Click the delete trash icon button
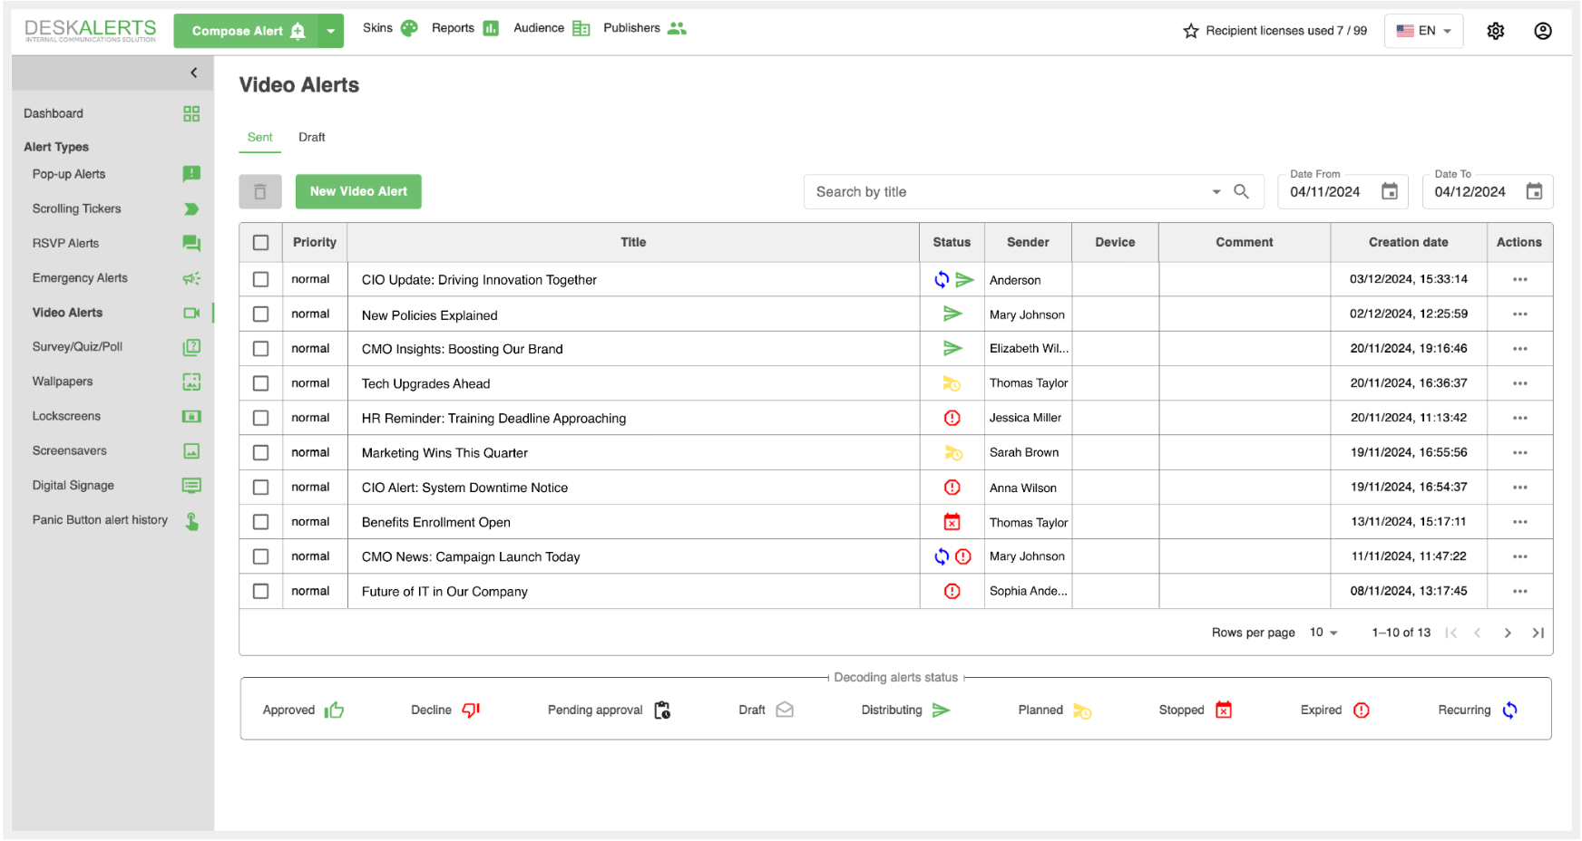 tap(260, 192)
